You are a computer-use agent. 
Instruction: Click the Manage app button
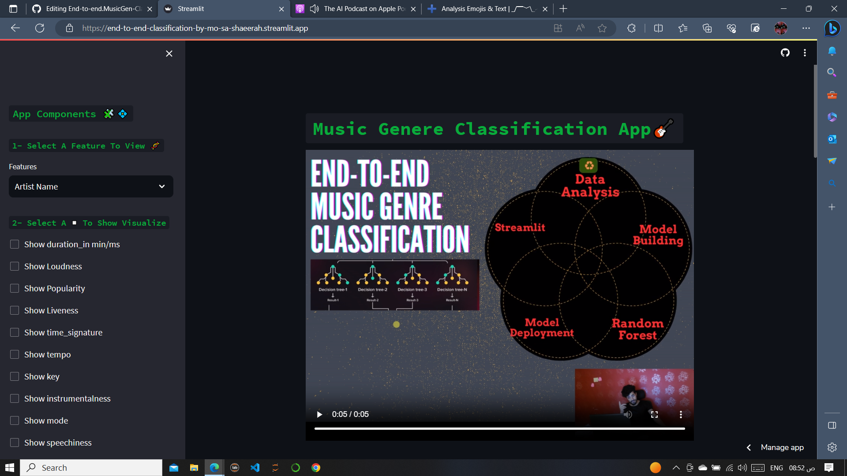click(x=782, y=447)
